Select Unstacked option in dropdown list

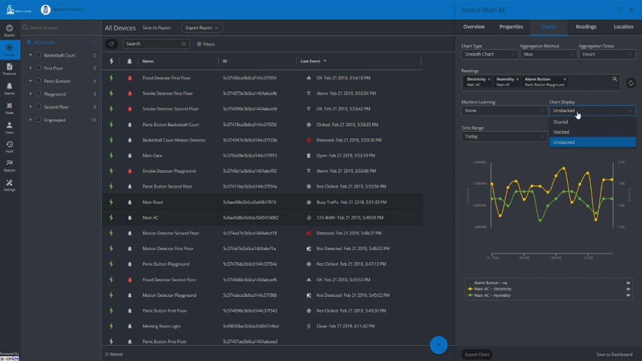[x=592, y=142]
